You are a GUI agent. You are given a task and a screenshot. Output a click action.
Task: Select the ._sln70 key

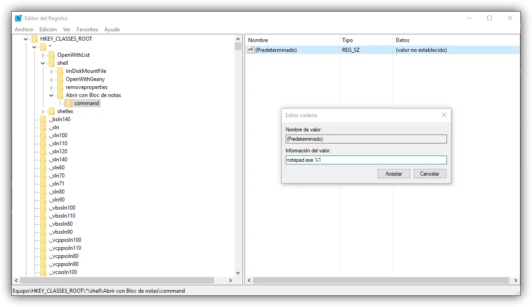click(57, 176)
